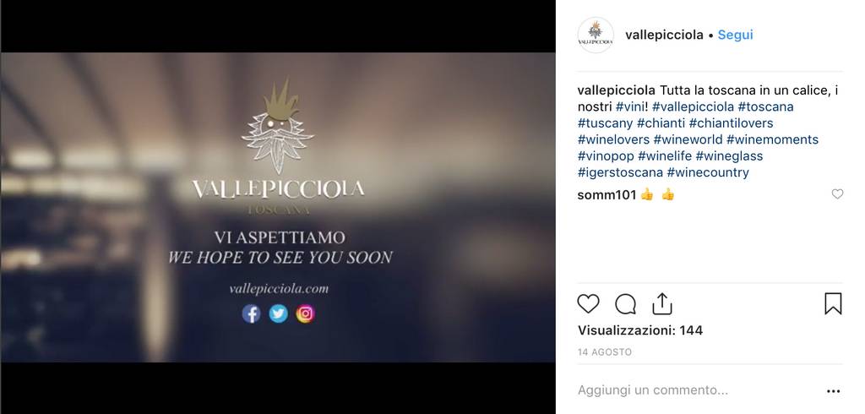The width and height of the screenshot is (865, 414).
Task: Open the #igerstoscana hashtag
Action: [x=620, y=172]
